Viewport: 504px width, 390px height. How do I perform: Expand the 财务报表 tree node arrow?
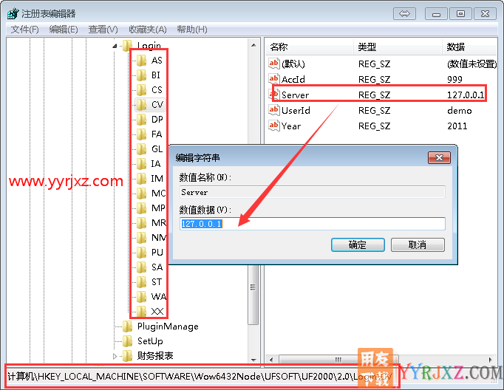tap(115, 356)
